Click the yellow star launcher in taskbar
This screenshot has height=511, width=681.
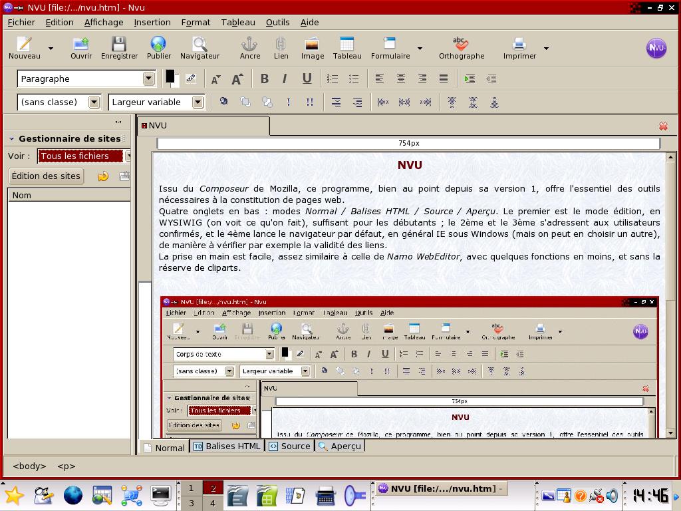pyautogui.click(x=14, y=495)
